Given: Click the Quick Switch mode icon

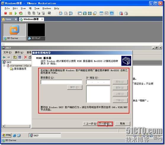Looking at the screenshot, I should click(90, 13).
